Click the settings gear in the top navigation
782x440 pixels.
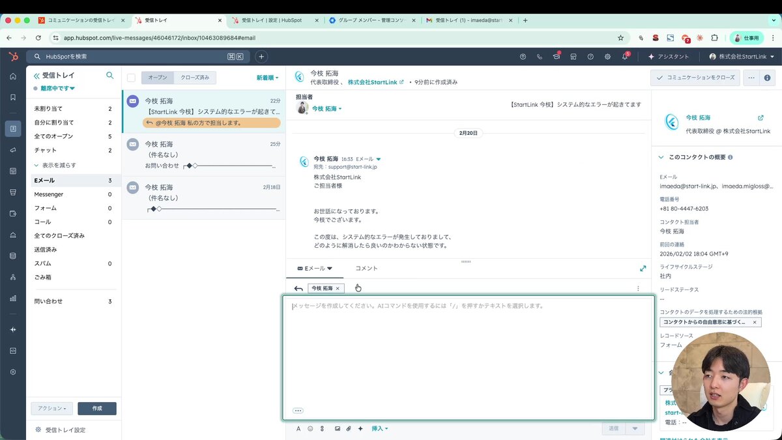[607, 57]
